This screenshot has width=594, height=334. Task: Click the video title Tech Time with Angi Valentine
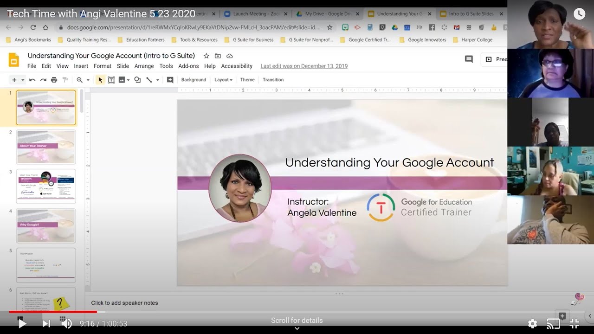tap(101, 14)
